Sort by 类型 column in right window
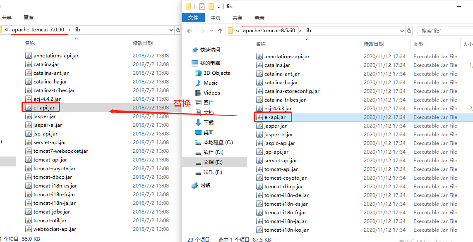473x242 pixels. click(418, 44)
